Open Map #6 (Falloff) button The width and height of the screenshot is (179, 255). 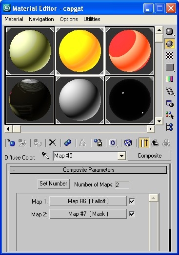click(x=88, y=201)
